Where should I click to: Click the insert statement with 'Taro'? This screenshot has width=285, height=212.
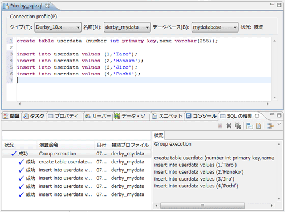77,54
